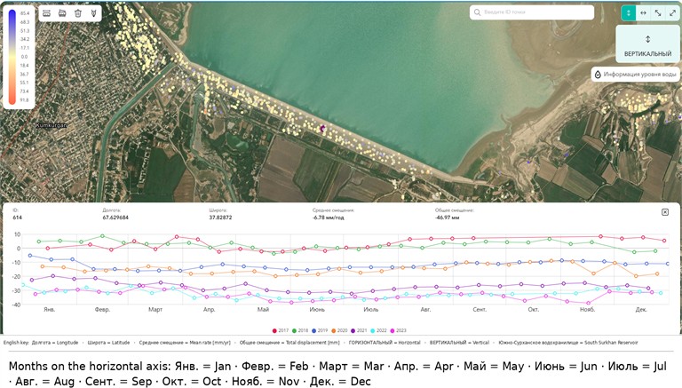Click the 91.8 legend scale value

coord(24,100)
